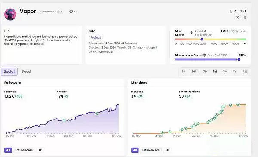
Task: Click the last green mention marker on Mentions chart
Action: [238, 105]
